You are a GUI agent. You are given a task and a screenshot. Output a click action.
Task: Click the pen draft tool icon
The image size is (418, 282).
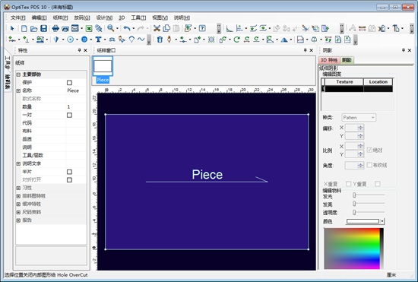(x=169, y=40)
